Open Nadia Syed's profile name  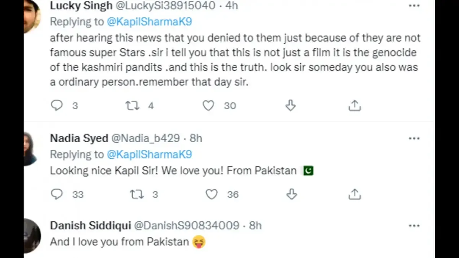[x=79, y=138]
